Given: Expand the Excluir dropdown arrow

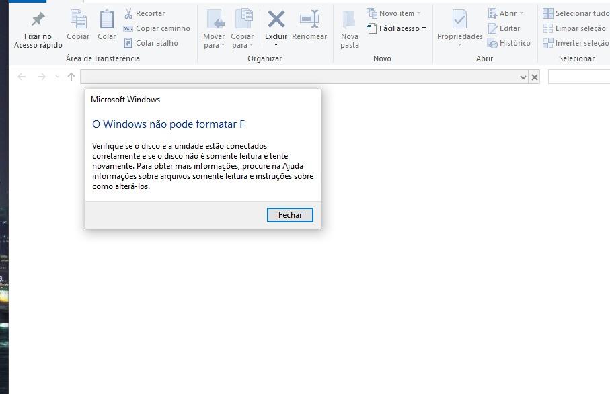Looking at the screenshot, I should pos(276,45).
